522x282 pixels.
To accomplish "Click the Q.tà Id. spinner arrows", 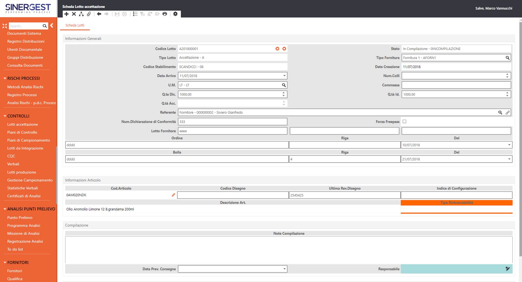I will click(507, 94).
